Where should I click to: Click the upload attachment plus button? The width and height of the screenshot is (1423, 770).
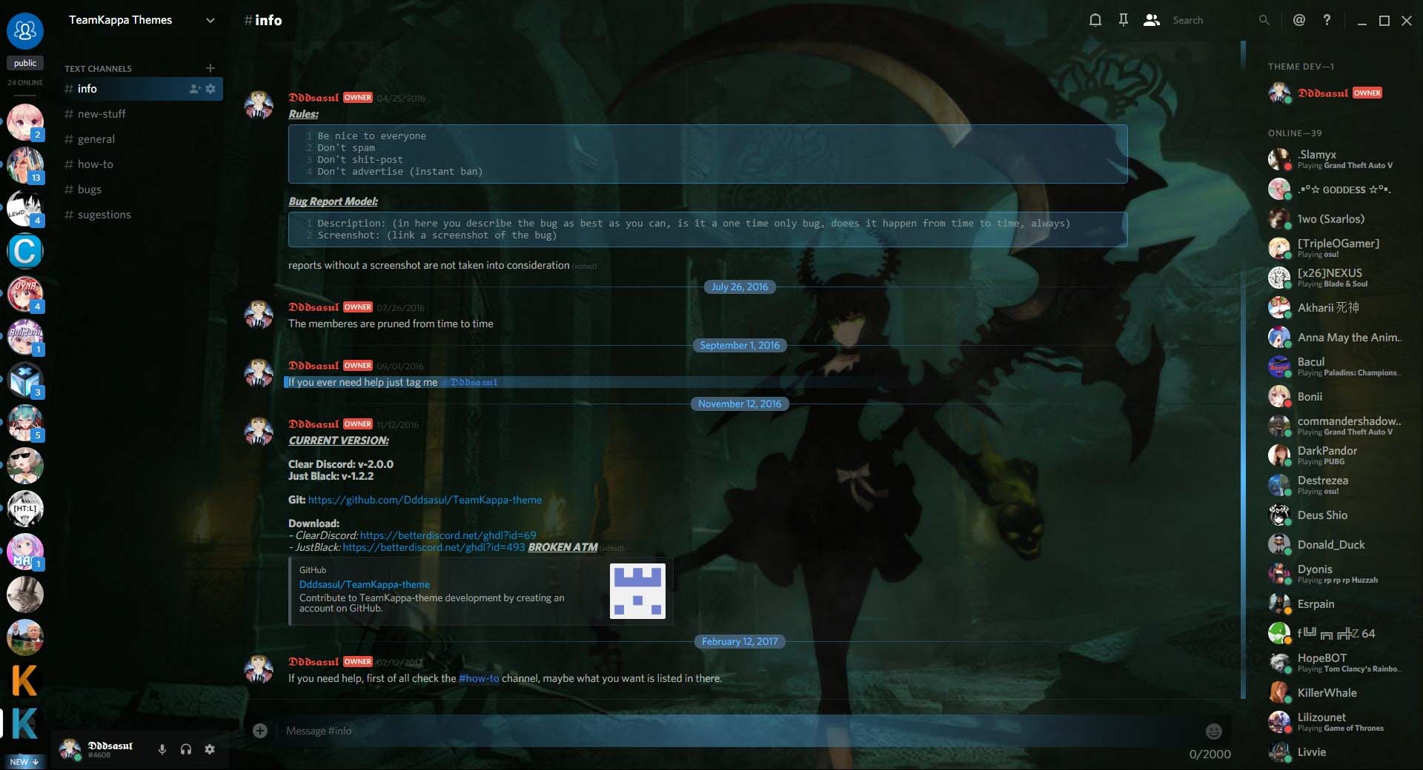coord(260,731)
